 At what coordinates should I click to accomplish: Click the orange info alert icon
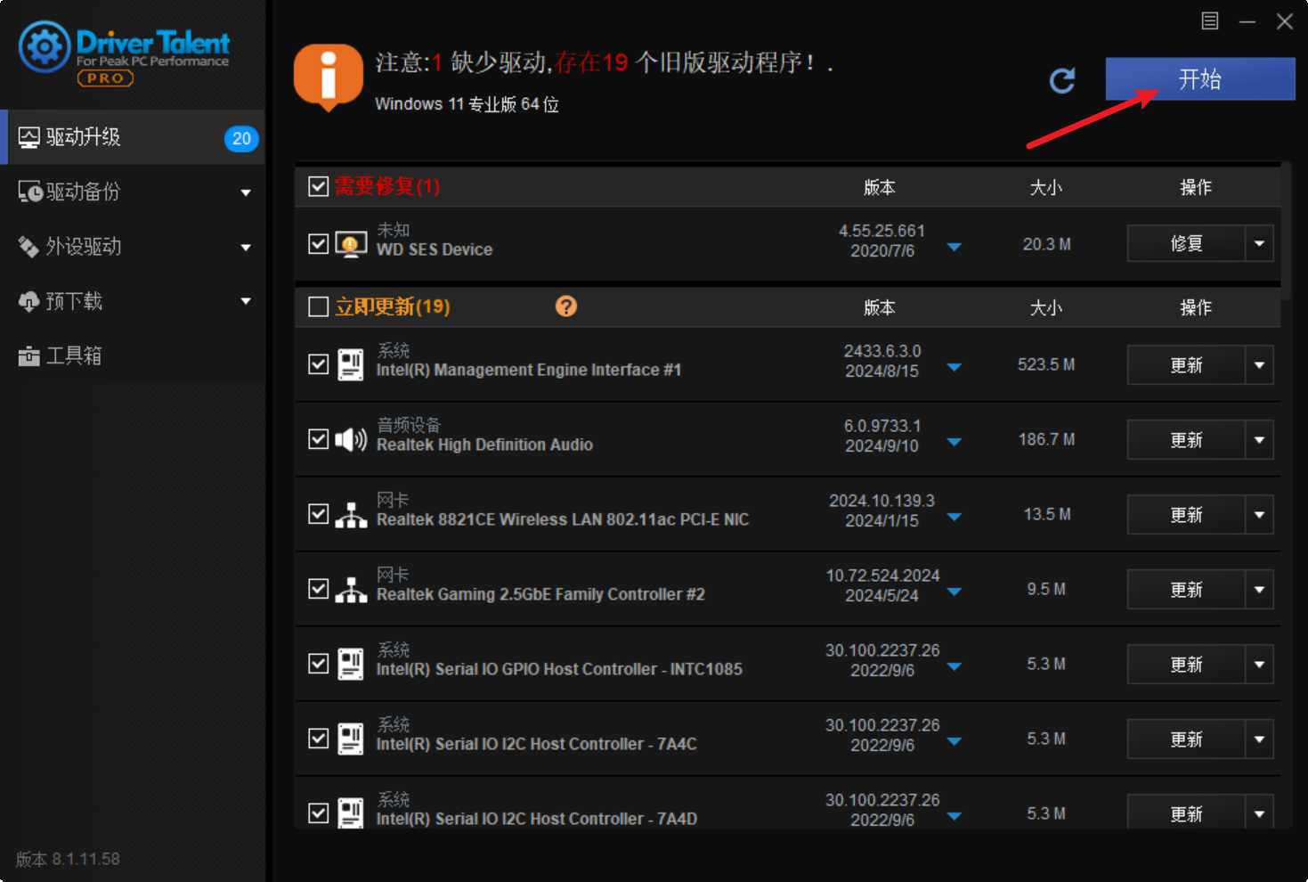point(329,78)
